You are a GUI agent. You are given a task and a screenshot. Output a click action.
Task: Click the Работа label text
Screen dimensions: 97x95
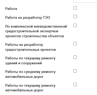11,9
